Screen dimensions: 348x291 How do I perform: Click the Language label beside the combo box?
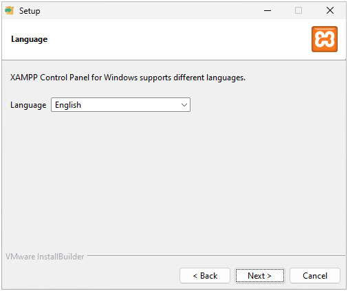click(x=28, y=105)
